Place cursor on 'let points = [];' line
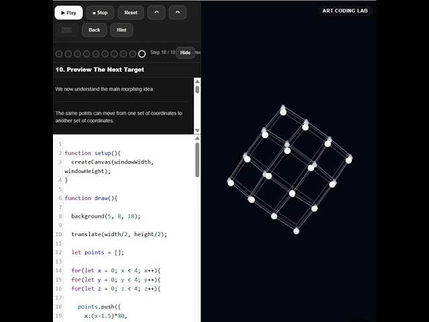This screenshot has height=322, width=429. (98, 252)
